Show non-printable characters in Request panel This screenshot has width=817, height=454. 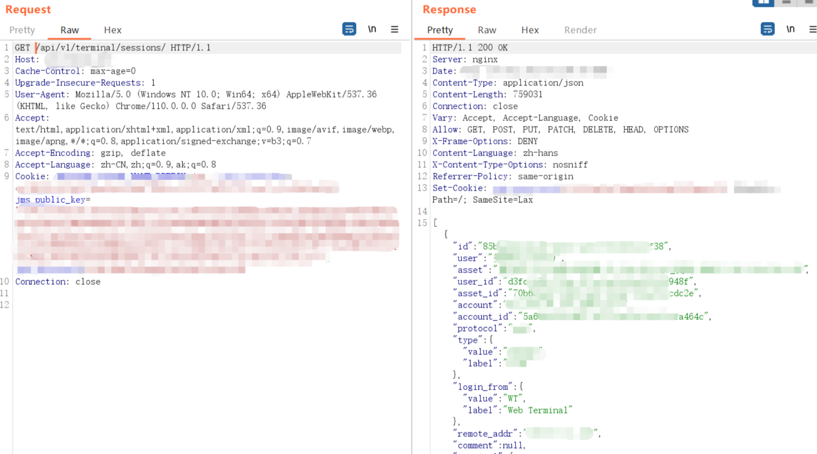pos(372,29)
